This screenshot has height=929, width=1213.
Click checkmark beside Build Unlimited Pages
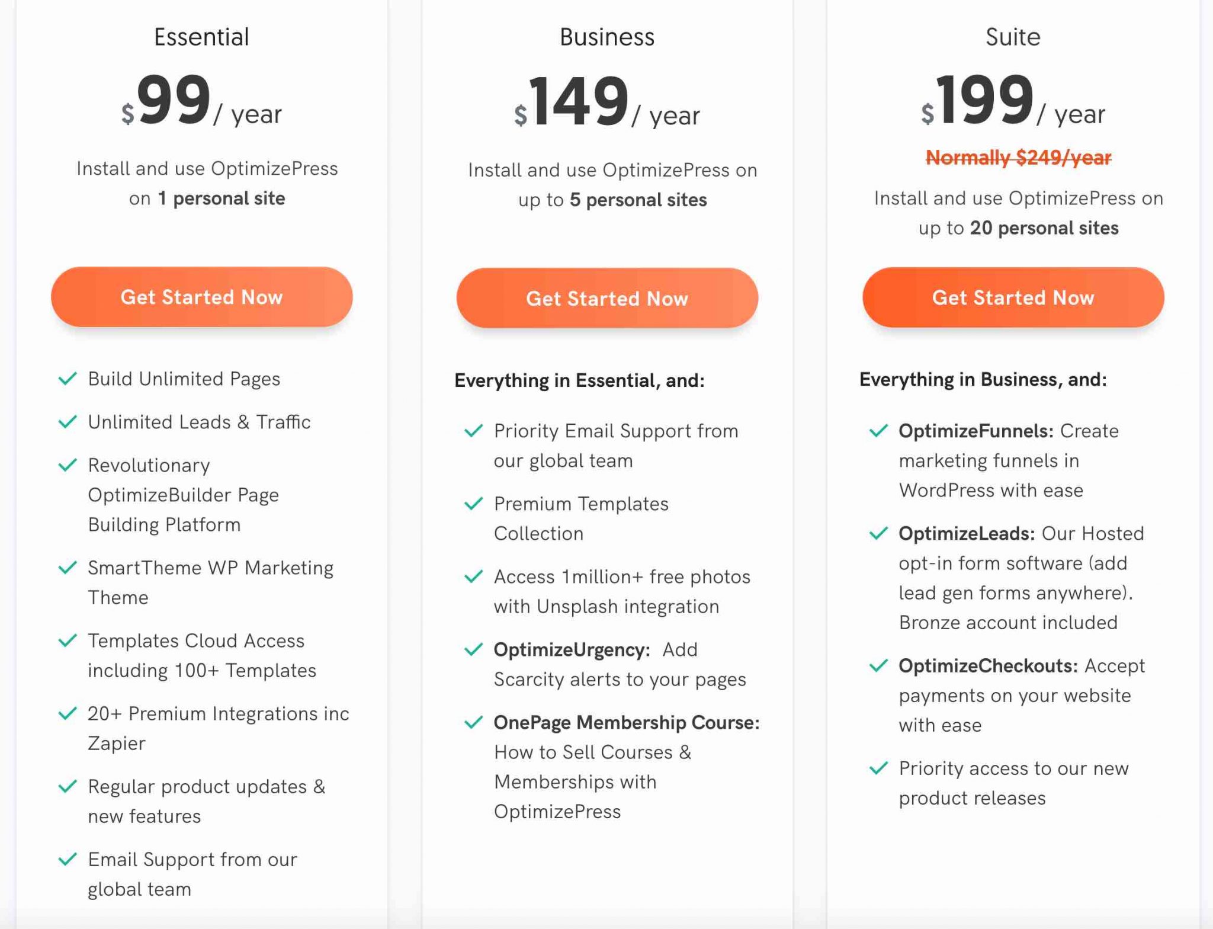pos(68,379)
